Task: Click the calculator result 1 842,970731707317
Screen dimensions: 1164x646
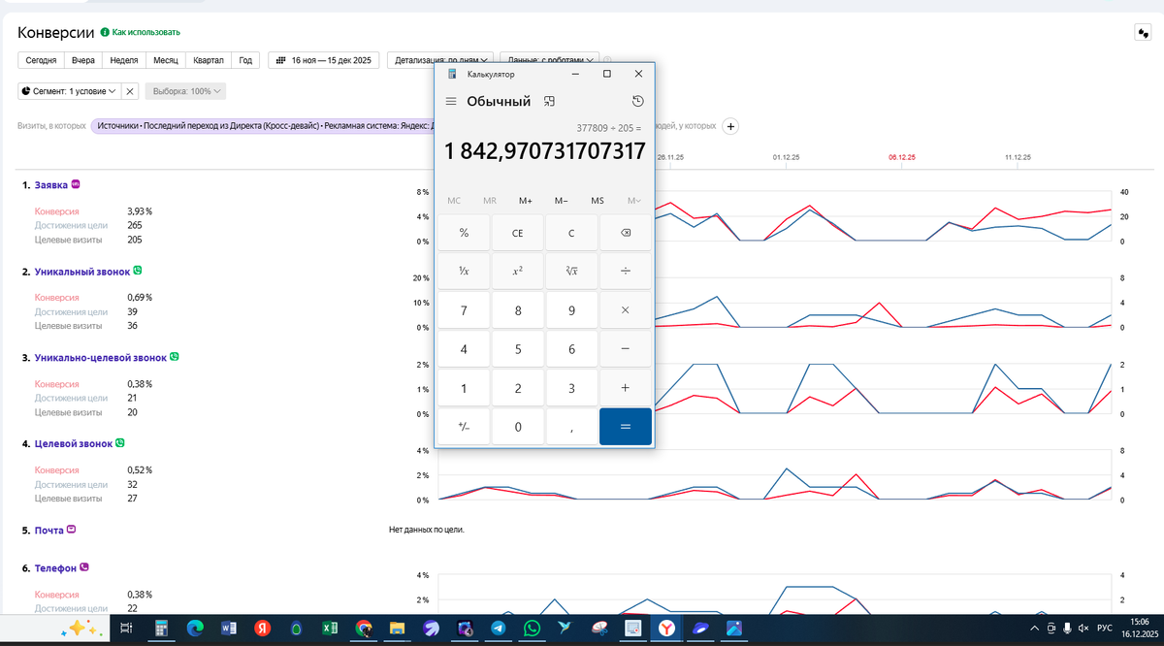Action: coord(545,152)
